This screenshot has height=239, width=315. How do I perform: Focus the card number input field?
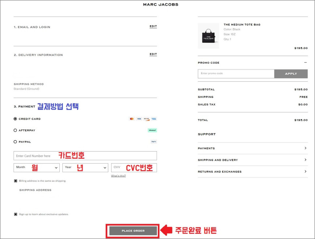click(85, 156)
